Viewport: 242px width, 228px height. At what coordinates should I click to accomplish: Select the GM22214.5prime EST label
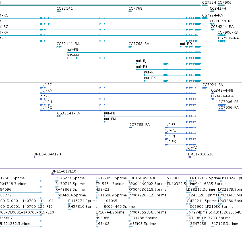202,201
